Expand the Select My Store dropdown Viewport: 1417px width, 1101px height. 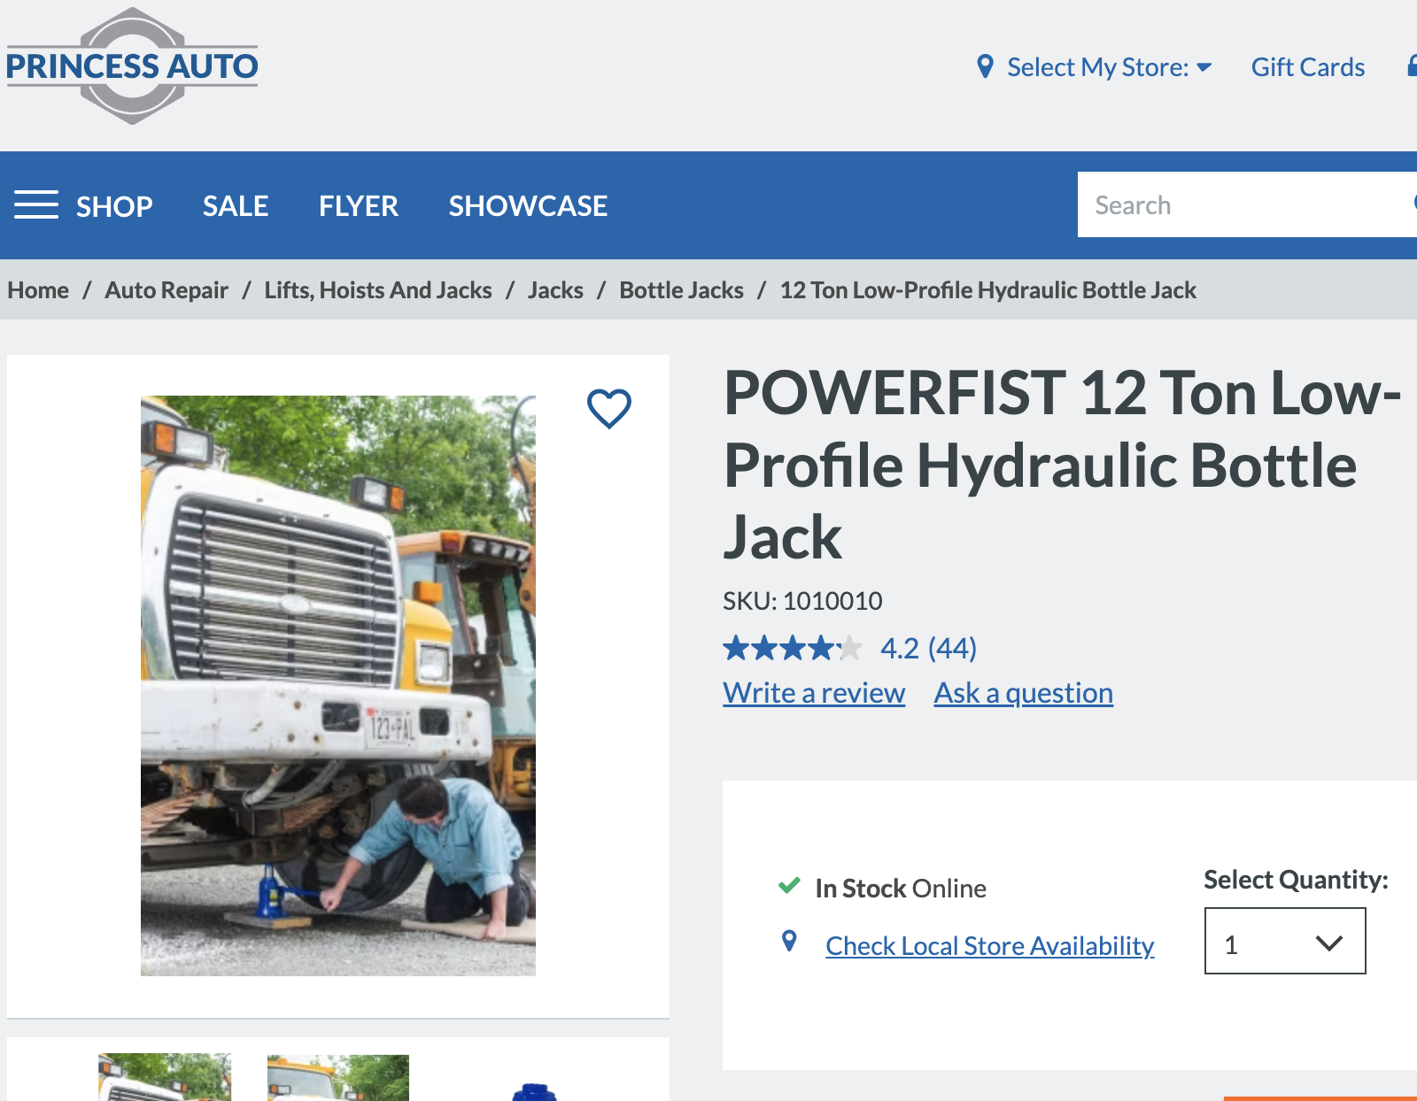1110,67
